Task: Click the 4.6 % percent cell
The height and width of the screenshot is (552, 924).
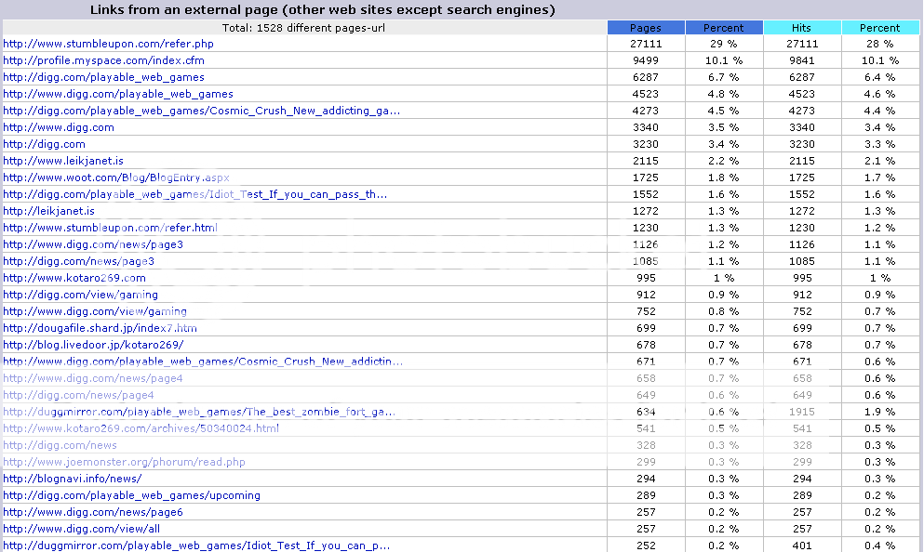Action: 880,94
